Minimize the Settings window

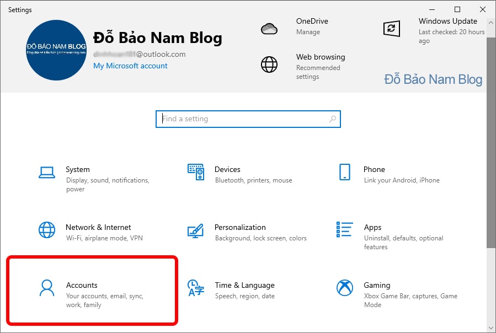pyautogui.click(x=432, y=9)
